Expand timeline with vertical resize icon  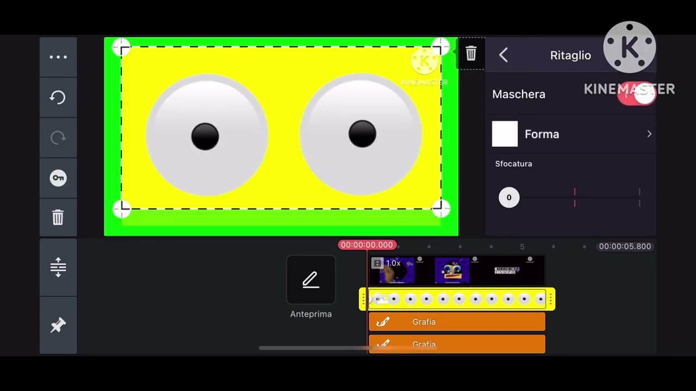[x=58, y=267]
